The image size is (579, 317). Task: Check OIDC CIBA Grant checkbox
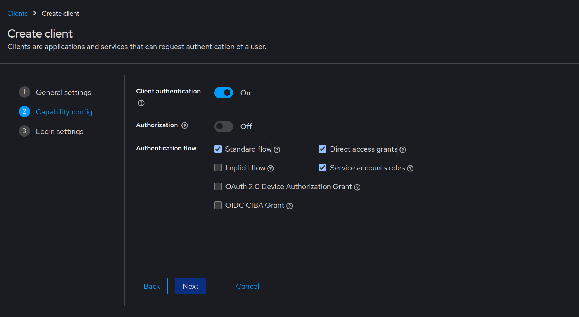pos(218,205)
